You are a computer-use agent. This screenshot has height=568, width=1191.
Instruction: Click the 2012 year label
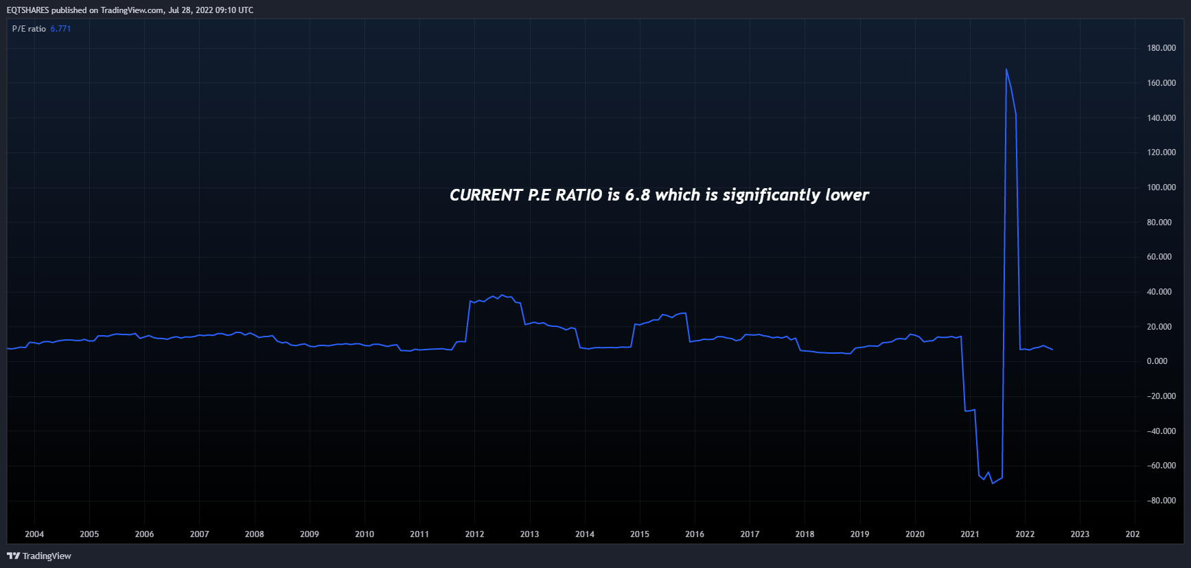[x=474, y=534]
